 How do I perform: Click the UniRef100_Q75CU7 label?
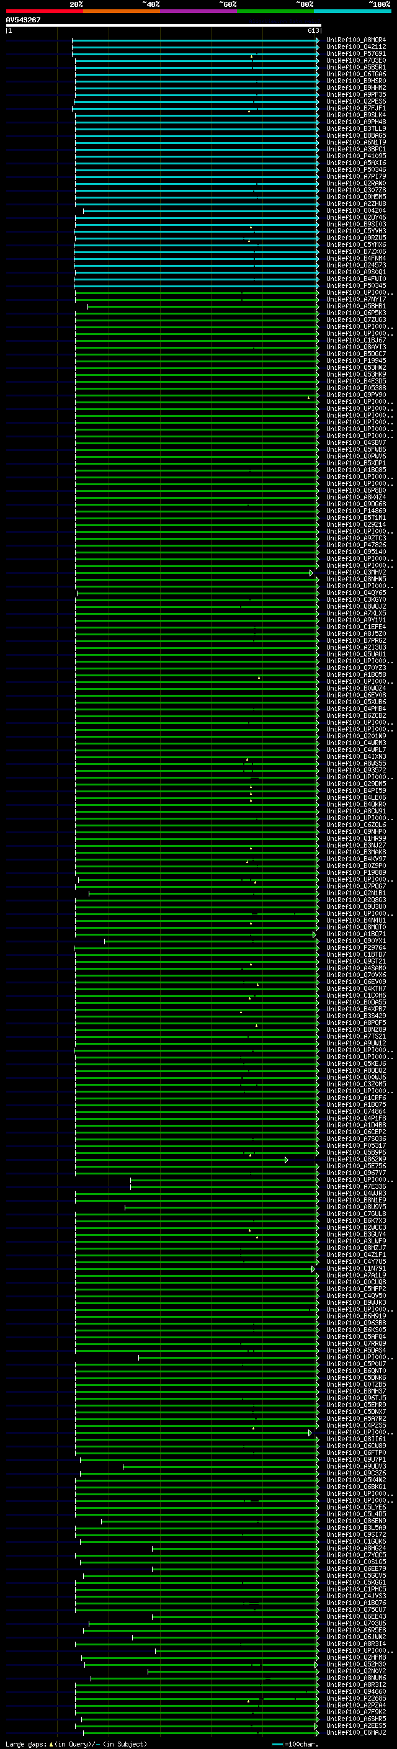click(x=355, y=1610)
